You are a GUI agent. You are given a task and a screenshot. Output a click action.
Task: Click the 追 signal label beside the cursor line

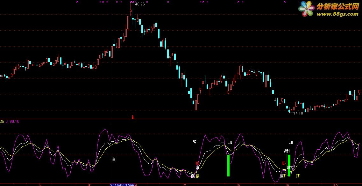tap(113, 159)
